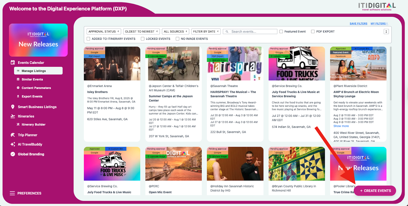This screenshot has height=206, width=408.
Task: Collapse the filter panel arrow button
Action: coord(386,32)
